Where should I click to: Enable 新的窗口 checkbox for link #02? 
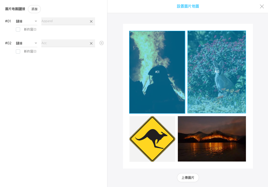[18, 51]
